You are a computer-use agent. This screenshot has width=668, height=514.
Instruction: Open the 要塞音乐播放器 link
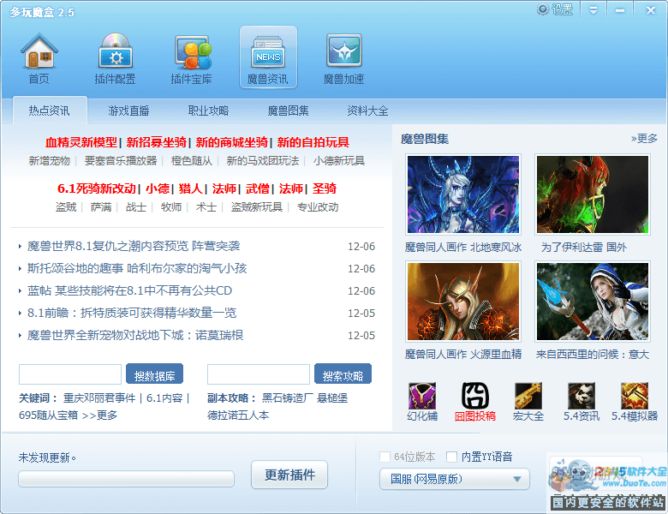pos(121,161)
